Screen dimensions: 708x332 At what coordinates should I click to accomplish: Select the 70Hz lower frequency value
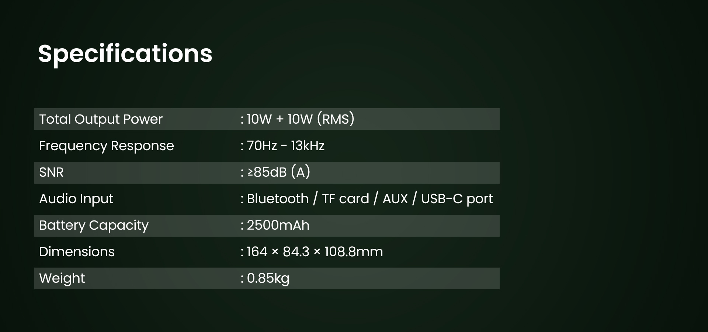pyautogui.click(x=262, y=146)
